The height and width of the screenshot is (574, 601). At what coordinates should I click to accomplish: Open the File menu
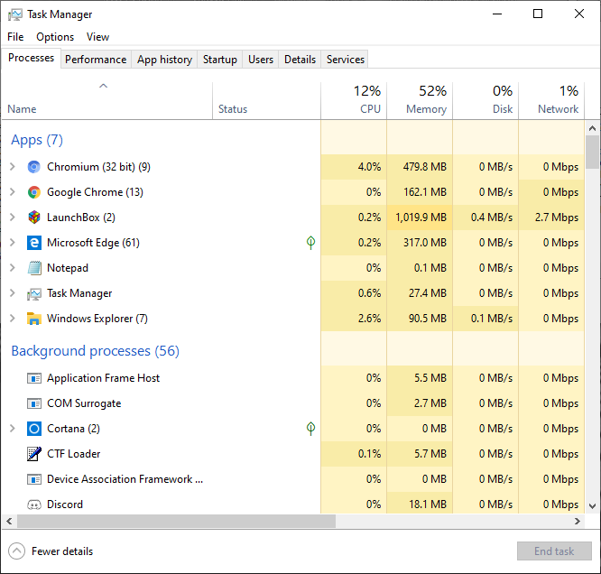pyautogui.click(x=15, y=37)
